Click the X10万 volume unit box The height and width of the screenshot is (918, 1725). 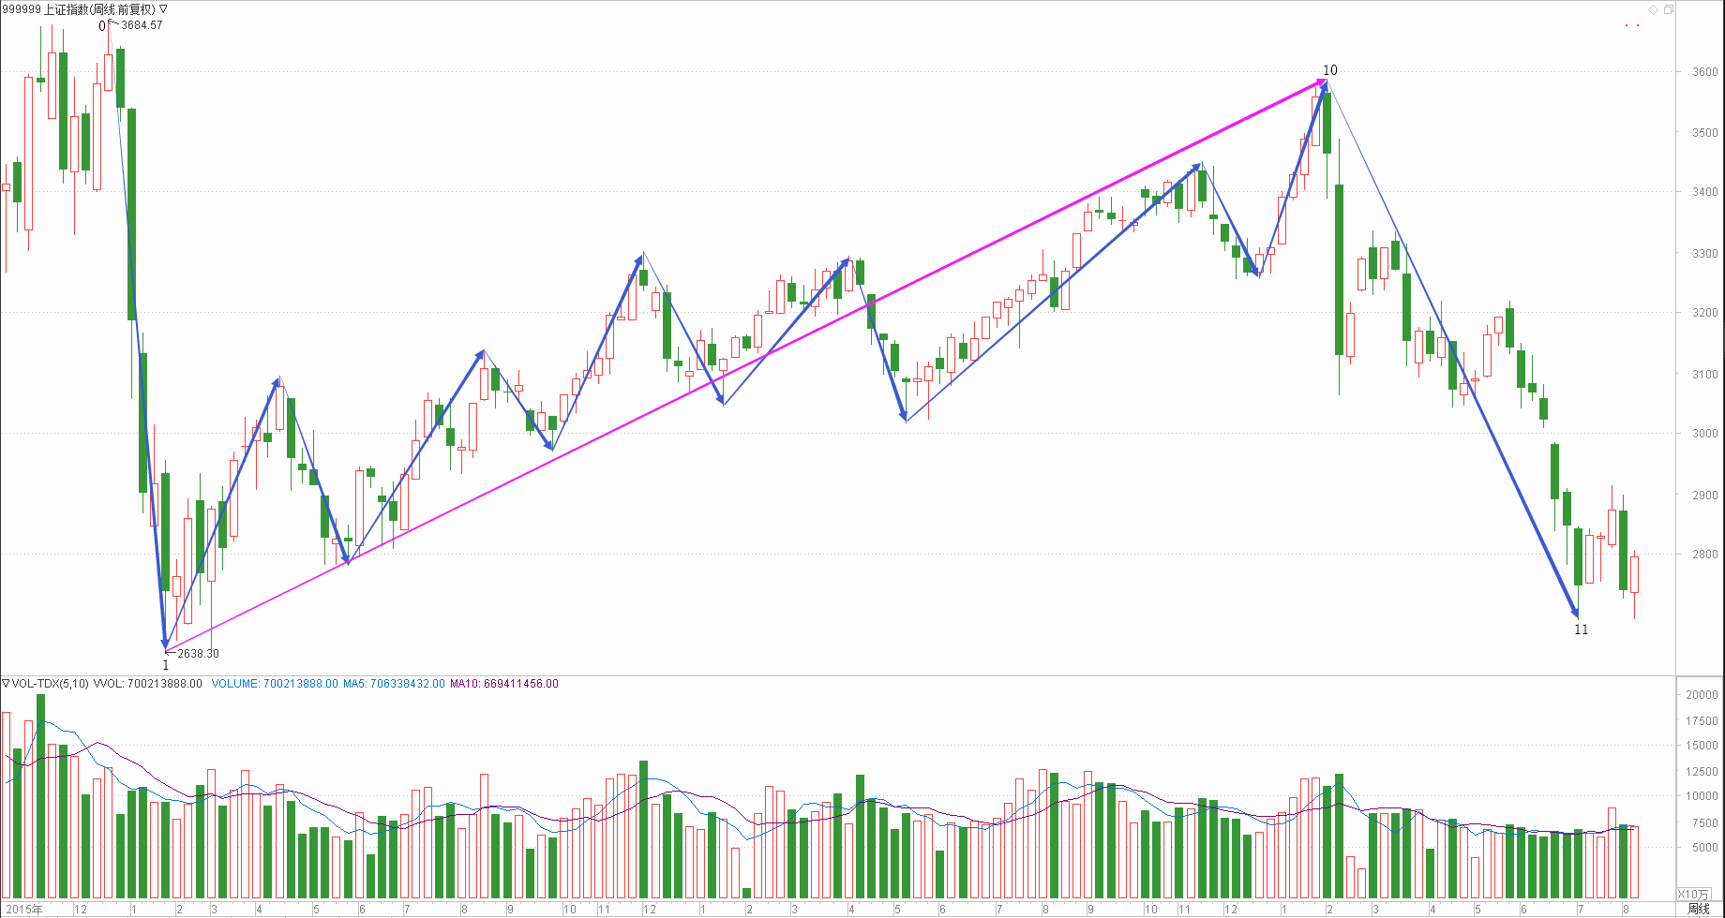click(x=1693, y=894)
